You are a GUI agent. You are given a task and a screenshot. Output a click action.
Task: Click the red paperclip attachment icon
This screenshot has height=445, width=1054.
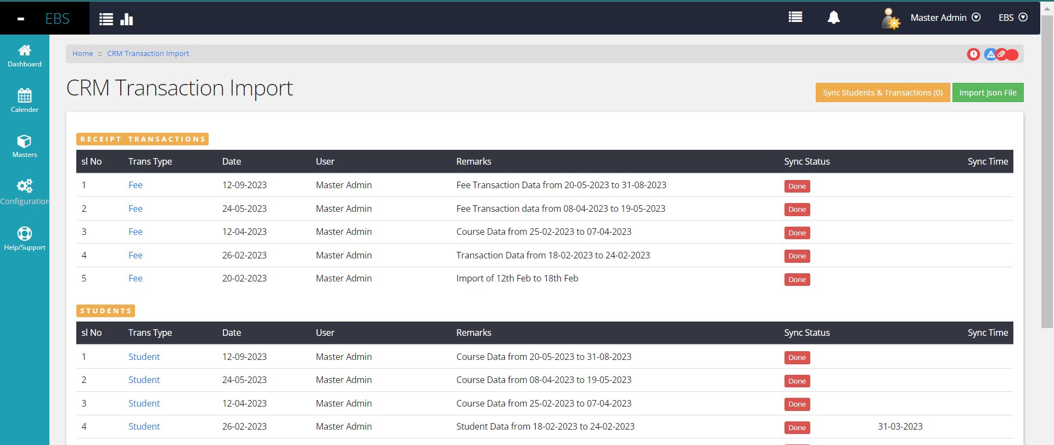coord(1002,54)
